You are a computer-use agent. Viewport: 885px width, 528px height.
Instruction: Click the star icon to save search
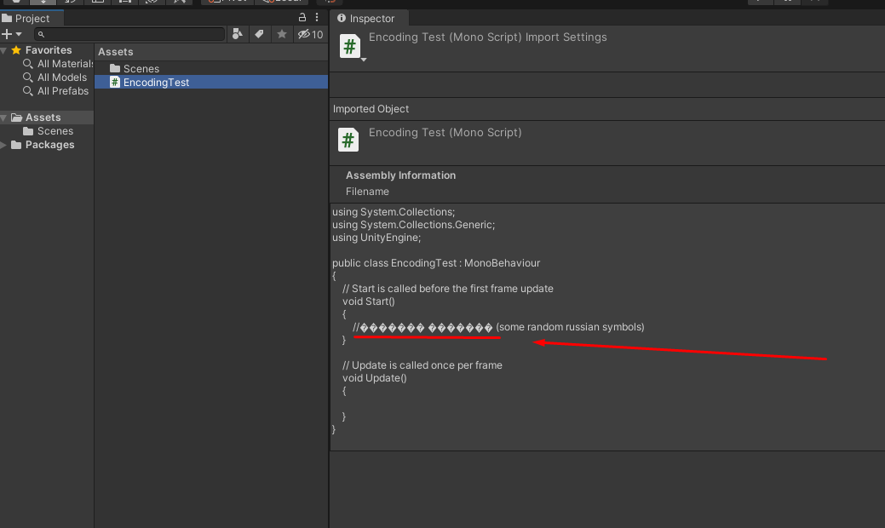click(282, 34)
